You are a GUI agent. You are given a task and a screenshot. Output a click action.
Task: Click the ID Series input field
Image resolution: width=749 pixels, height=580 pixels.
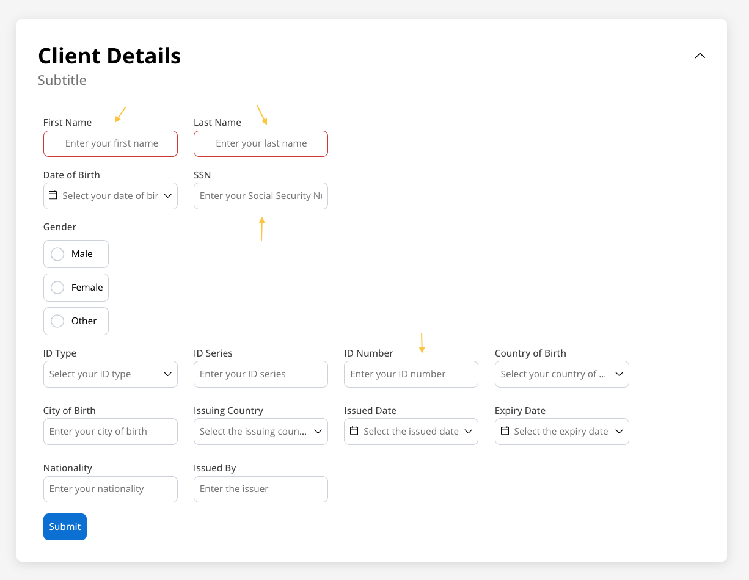pos(261,374)
